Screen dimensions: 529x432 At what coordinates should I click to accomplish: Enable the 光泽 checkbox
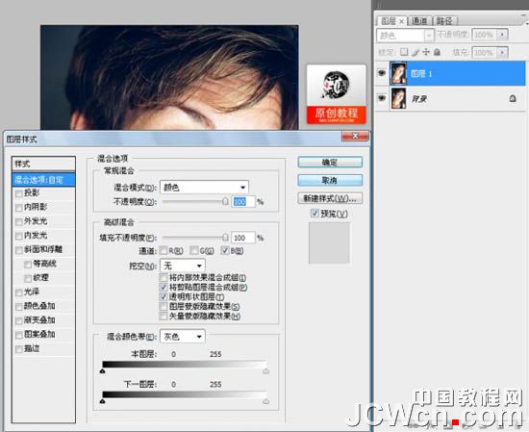[x=19, y=292]
